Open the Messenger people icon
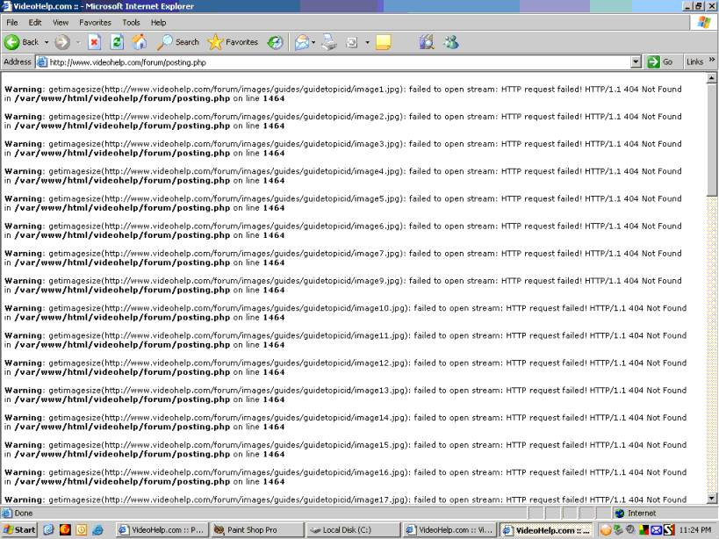Image resolution: width=719 pixels, height=539 pixels. pyautogui.click(x=450, y=43)
